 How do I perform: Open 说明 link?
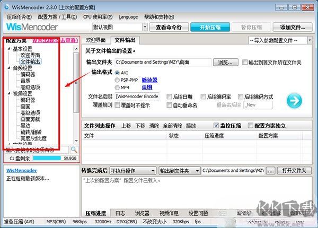pos(147,87)
